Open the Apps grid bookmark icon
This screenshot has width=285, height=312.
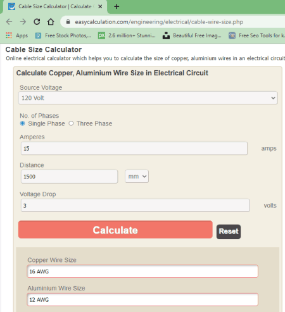[9, 35]
